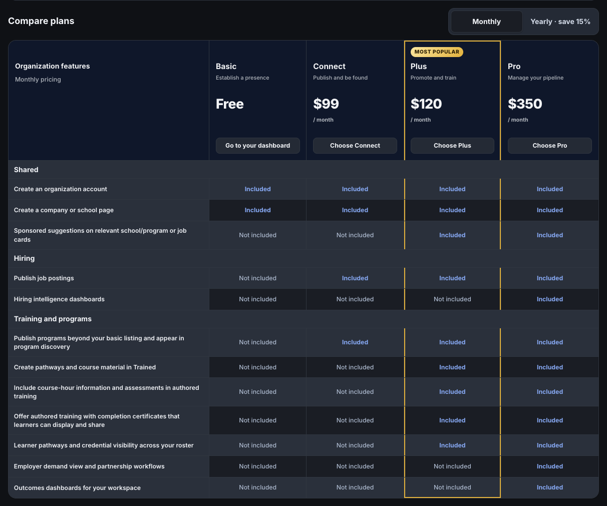Click 'Manage your pipeline' tagline
Image resolution: width=607 pixels, height=506 pixels.
coord(535,78)
